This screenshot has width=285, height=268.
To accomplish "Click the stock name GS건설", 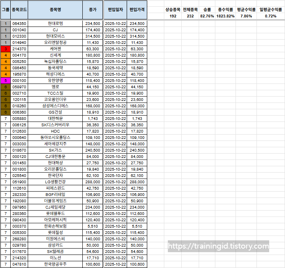I will (55, 112).
